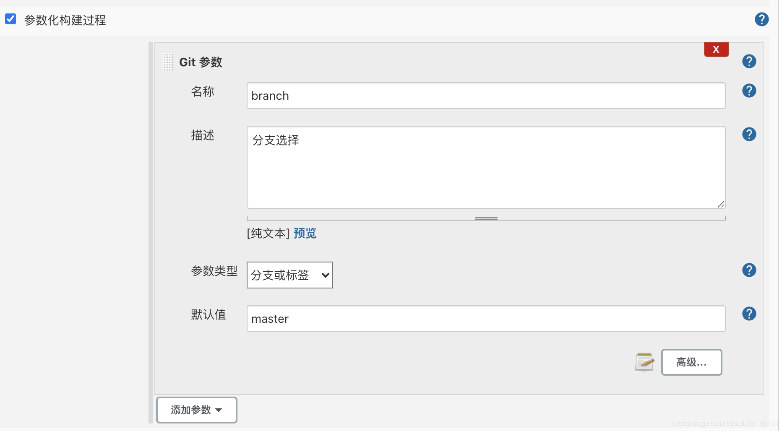Click the notepad edit icon beside 高级
The width and height of the screenshot is (782, 431).
coord(644,362)
